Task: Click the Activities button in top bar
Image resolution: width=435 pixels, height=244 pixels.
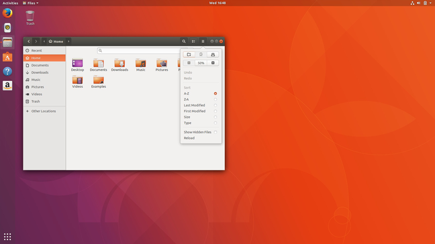Action: [10, 3]
